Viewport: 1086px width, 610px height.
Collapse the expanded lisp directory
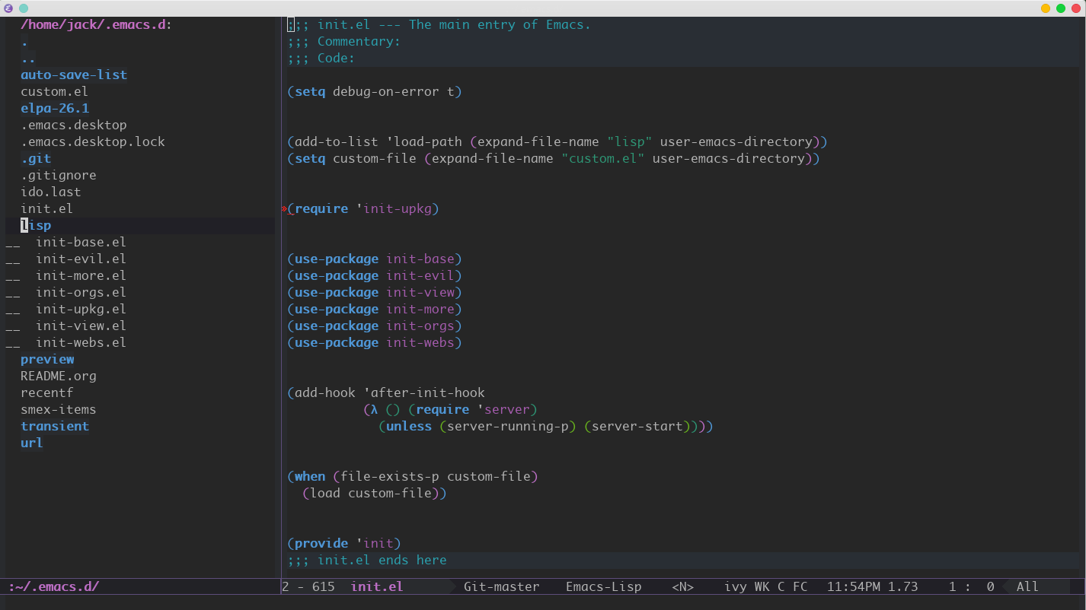pos(36,225)
